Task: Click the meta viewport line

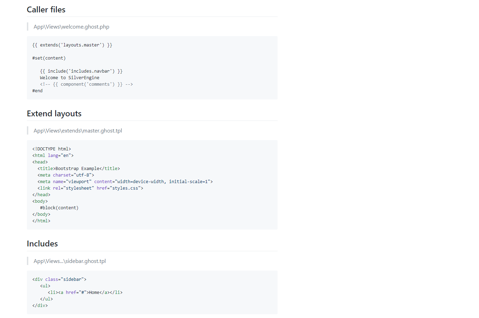Action: pos(125,182)
